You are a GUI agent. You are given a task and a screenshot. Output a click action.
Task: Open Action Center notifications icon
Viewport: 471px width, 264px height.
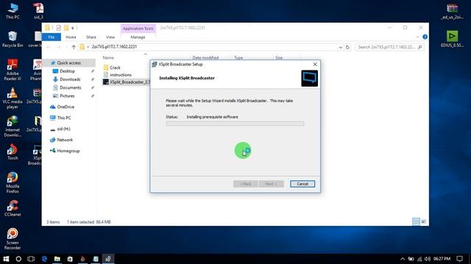[459, 259]
